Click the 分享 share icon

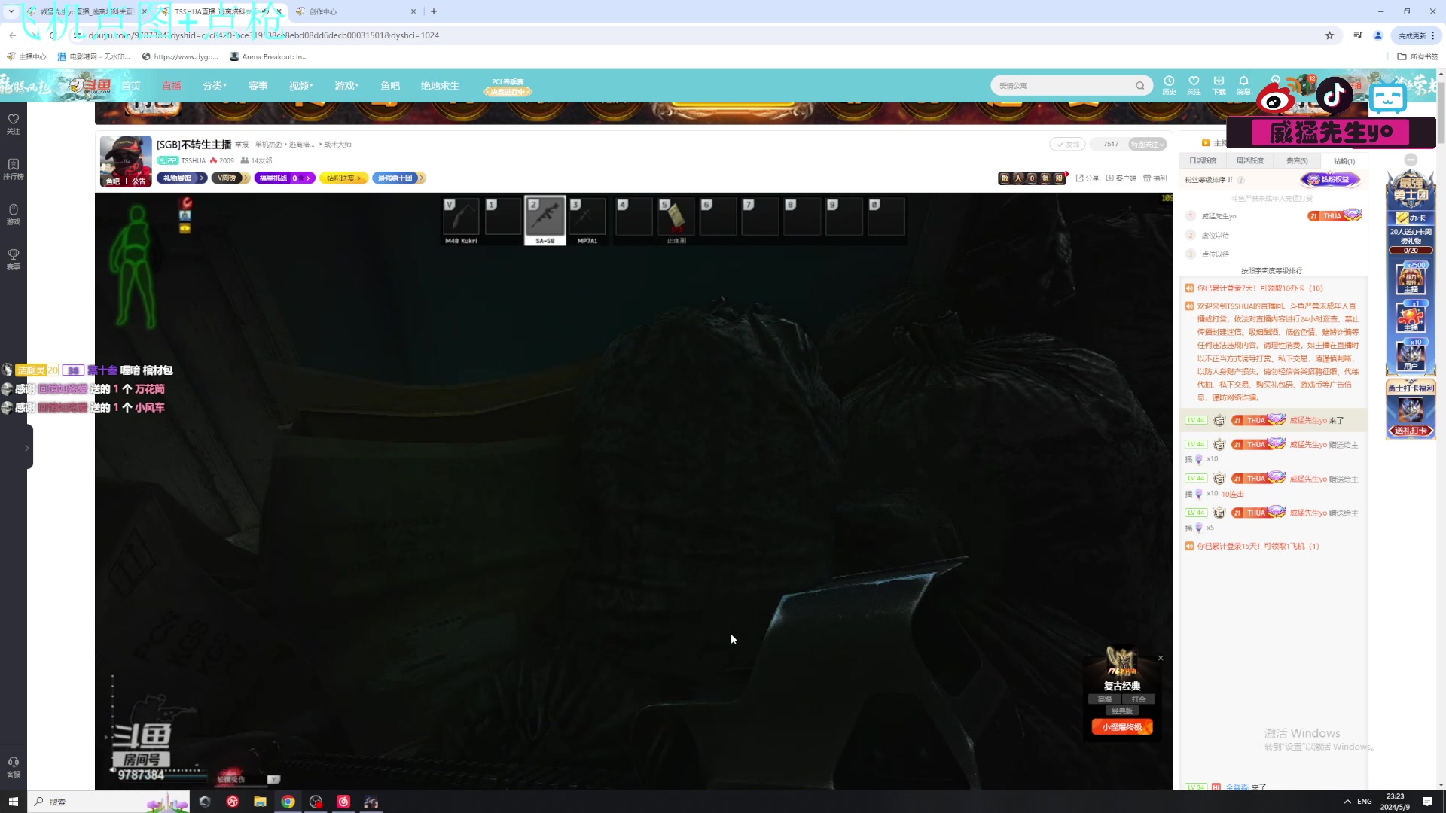pos(1087,178)
